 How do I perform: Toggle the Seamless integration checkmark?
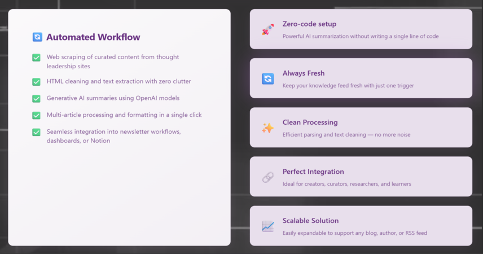36,132
